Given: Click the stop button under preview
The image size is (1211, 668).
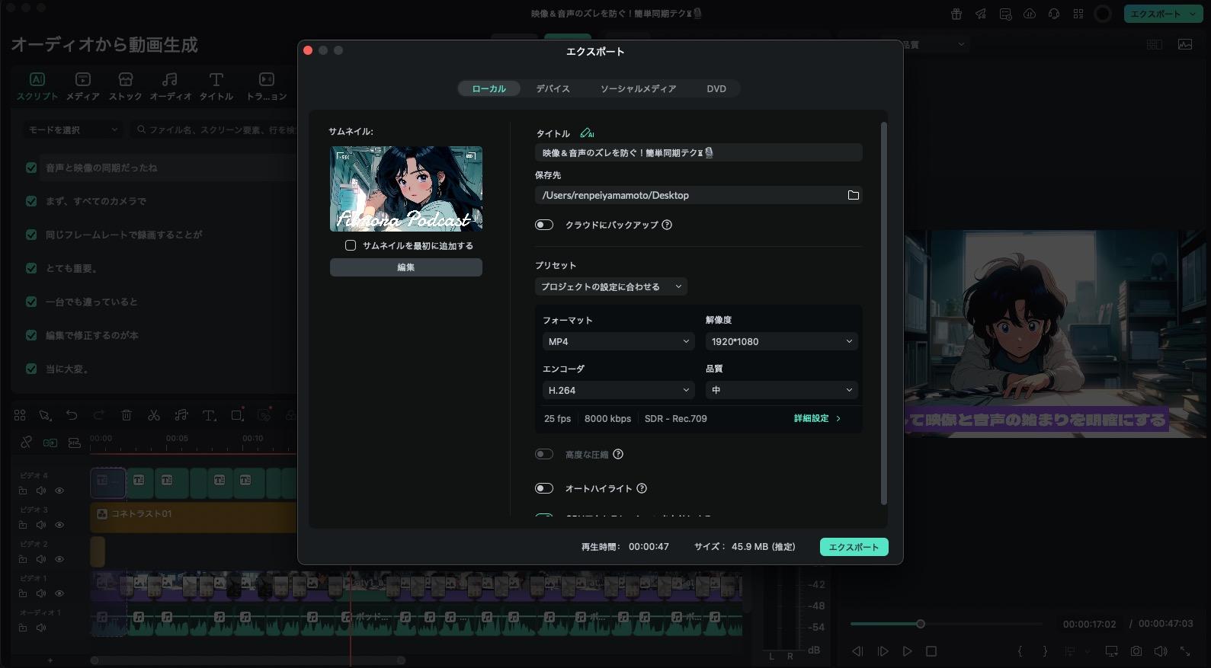Looking at the screenshot, I should [x=931, y=651].
